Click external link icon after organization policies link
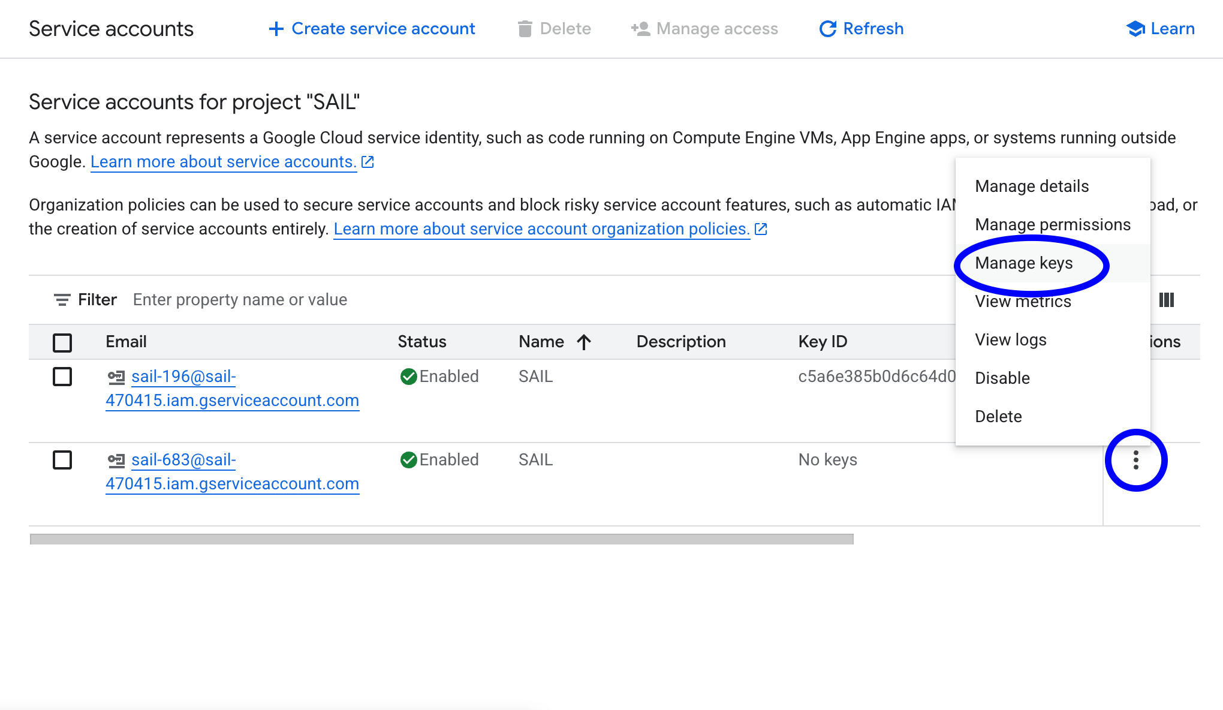The width and height of the screenshot is (1223, 710). 760,228
